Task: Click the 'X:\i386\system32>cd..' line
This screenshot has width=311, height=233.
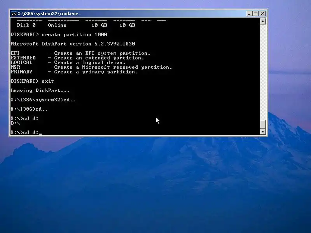Action: coord(43,100)
